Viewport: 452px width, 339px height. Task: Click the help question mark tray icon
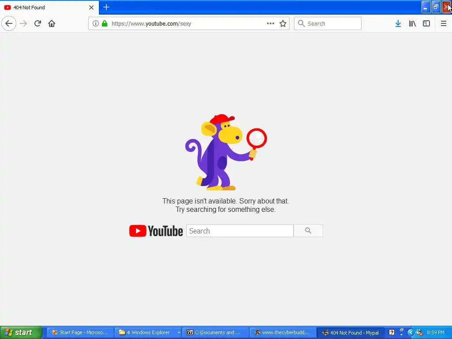click(392, 332)
